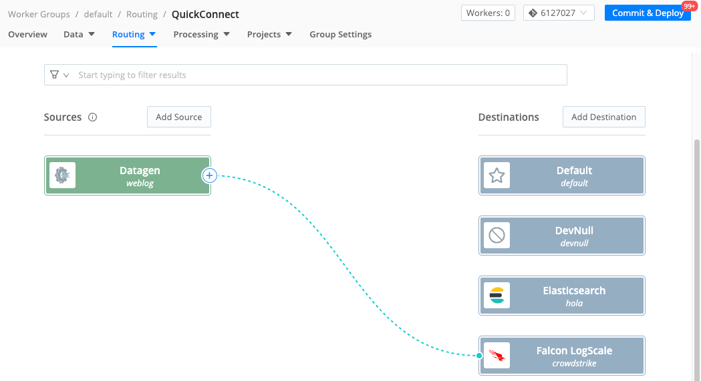
Task: Open the Projects tab
Action: coord(264,34)
